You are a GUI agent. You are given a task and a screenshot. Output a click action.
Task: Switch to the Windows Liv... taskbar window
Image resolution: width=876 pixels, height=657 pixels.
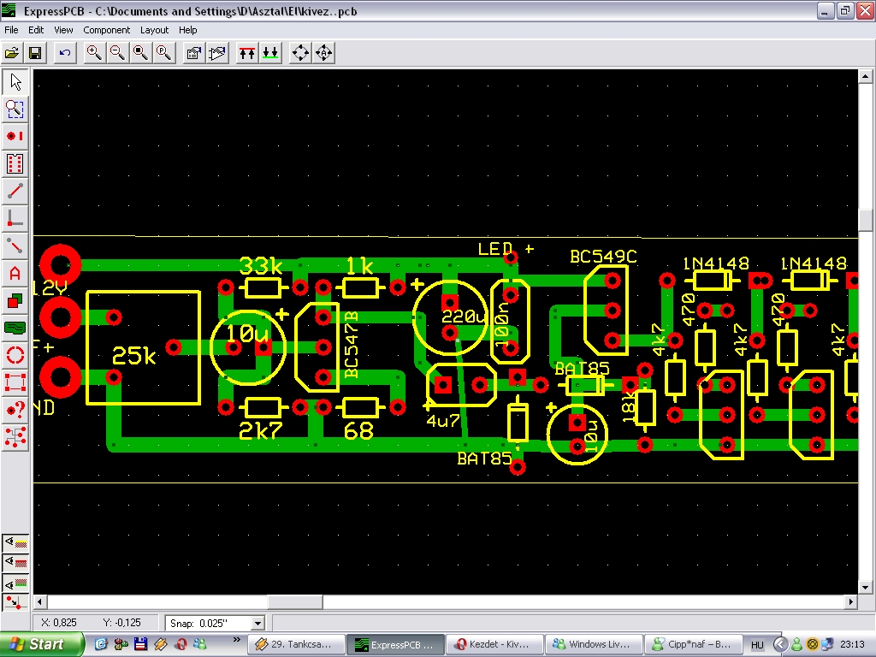point(593,644)
